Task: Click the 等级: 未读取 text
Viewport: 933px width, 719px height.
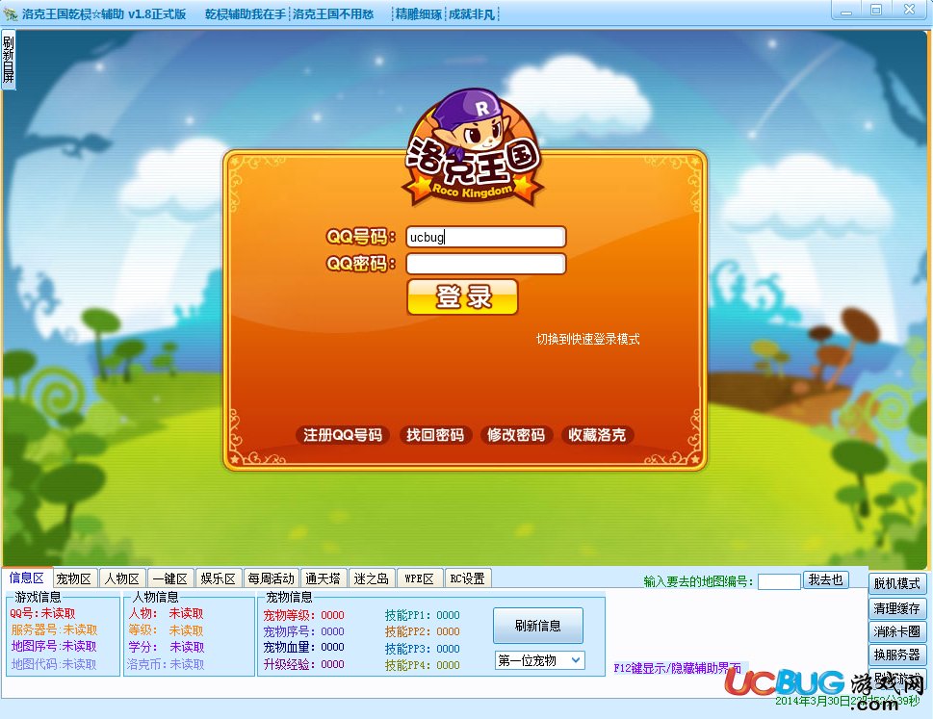Action: [x=166, y=629]
